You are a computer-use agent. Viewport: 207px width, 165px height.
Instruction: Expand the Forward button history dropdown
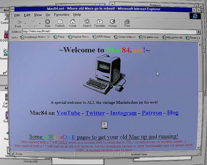(x=40, y=24)
